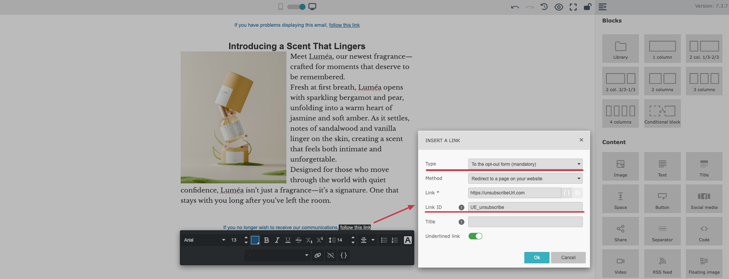Open the version history clock icon
This screenshot has height=279, width=729.
(544, 7)
